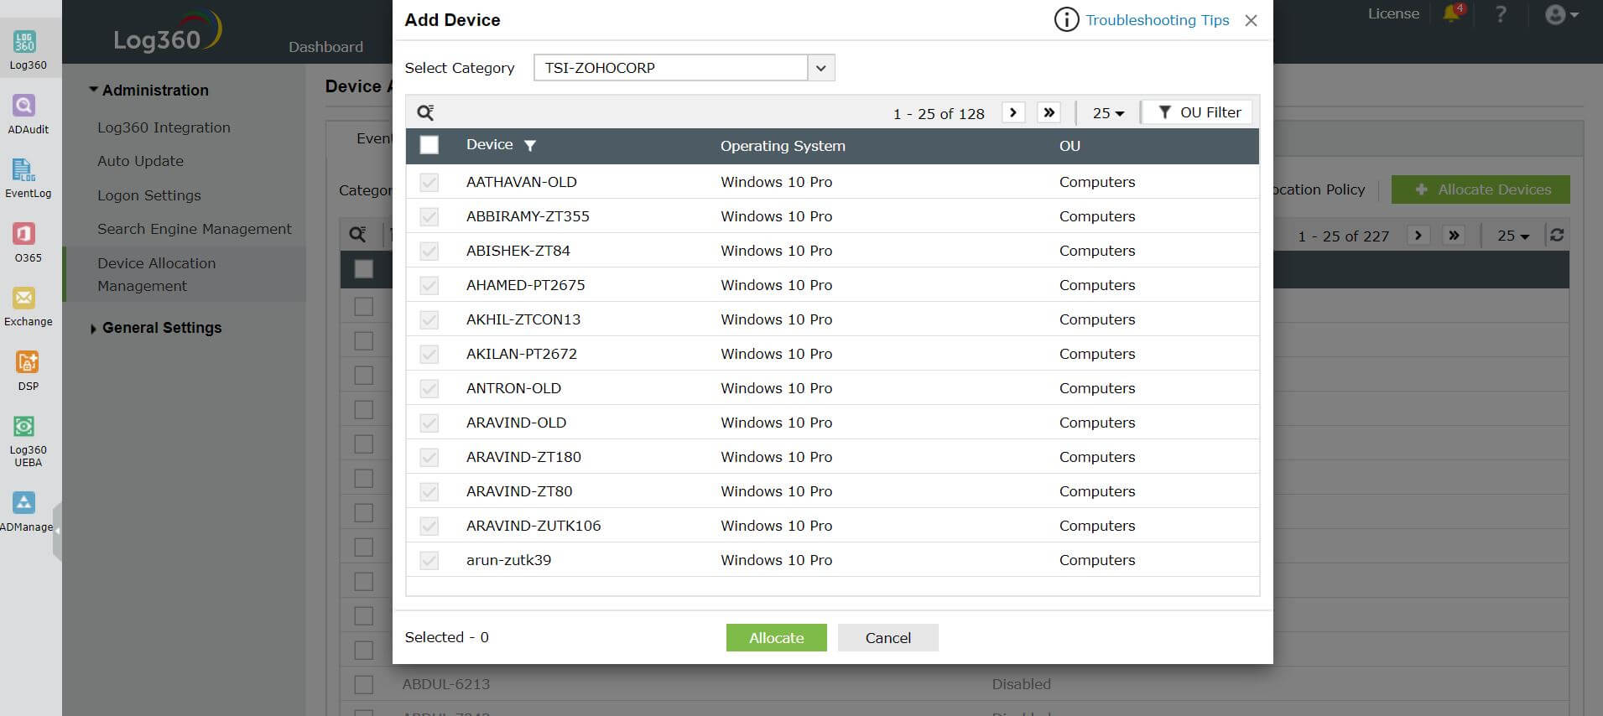Refresh the background device table
The image size is (1603, 716).
coord(1557,236)
